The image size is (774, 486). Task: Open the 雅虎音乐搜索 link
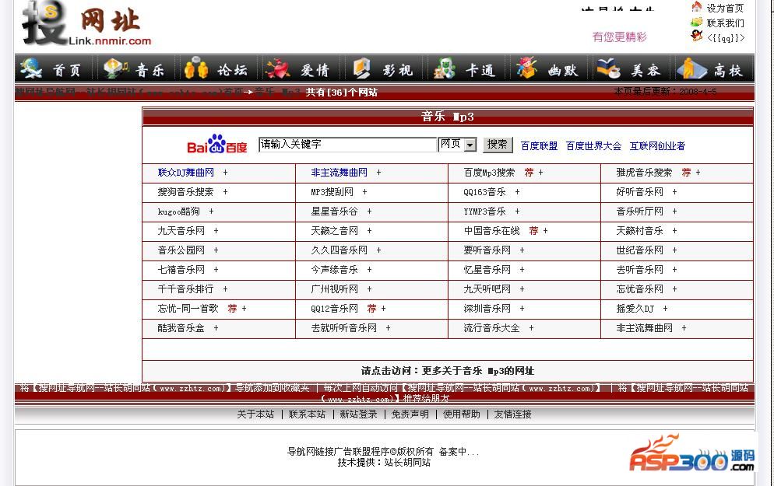tap(644, 173)
